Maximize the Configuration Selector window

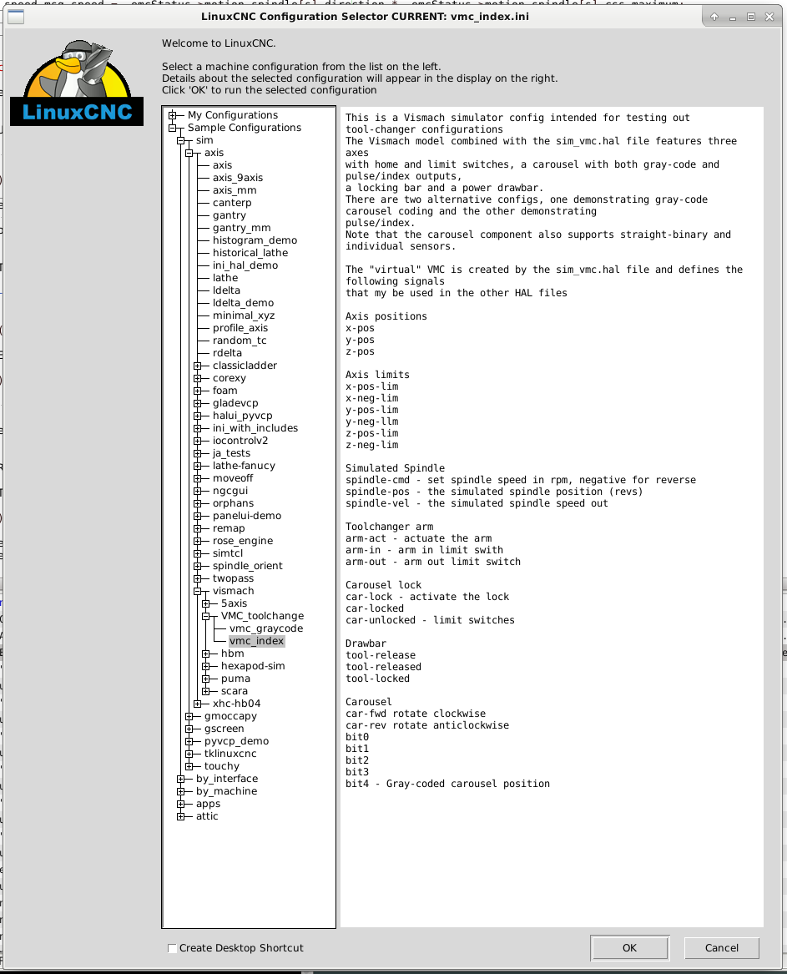pyautogui.click(x=751, y=17)
